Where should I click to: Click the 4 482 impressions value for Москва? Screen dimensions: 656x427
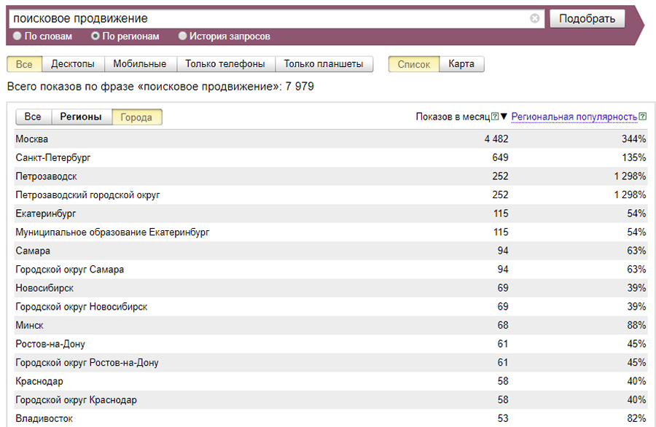point(496,139)
